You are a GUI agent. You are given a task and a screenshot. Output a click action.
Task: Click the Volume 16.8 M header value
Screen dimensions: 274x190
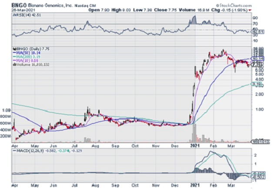pos(194,10)
